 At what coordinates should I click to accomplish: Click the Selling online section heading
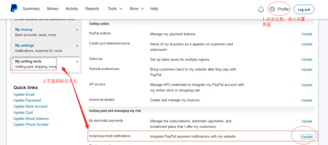pos(99,24)
